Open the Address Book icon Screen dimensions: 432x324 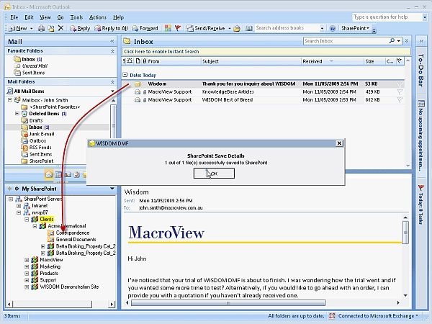(x=249, y=28)
